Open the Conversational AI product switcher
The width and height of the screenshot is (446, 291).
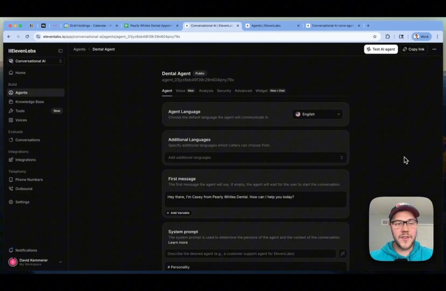click(x=36, y=61)
